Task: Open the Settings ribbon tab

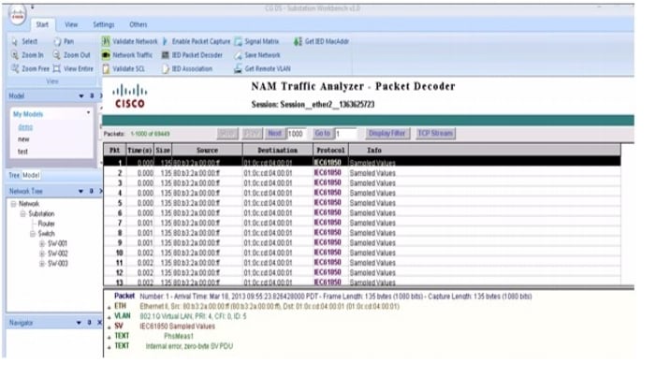Action: pos(103,24)
